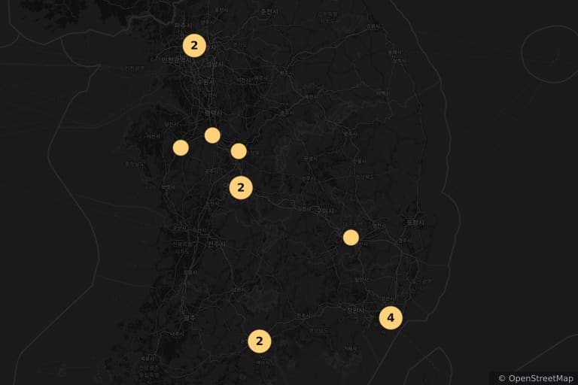Open the OpenStreetMap attribution link
Image resolution: width=578 pixels, height=385 pixels.
pos(541,378)
